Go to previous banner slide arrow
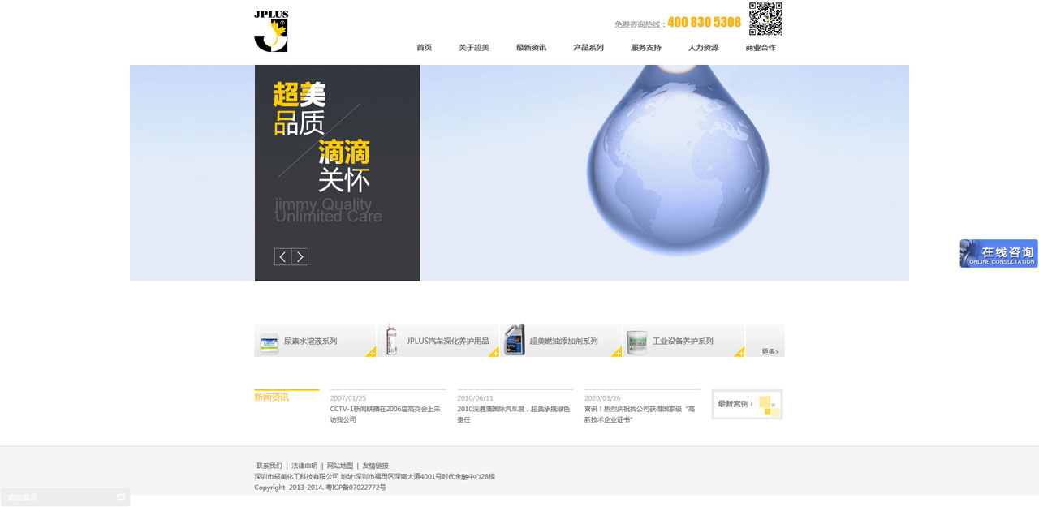1039x507 pixels. [282, 256]
